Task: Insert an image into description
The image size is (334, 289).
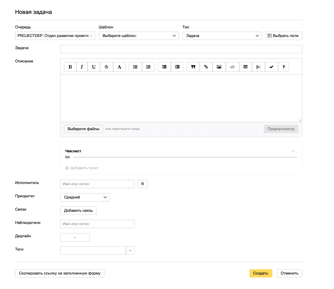Action: [x=219, y=67]
